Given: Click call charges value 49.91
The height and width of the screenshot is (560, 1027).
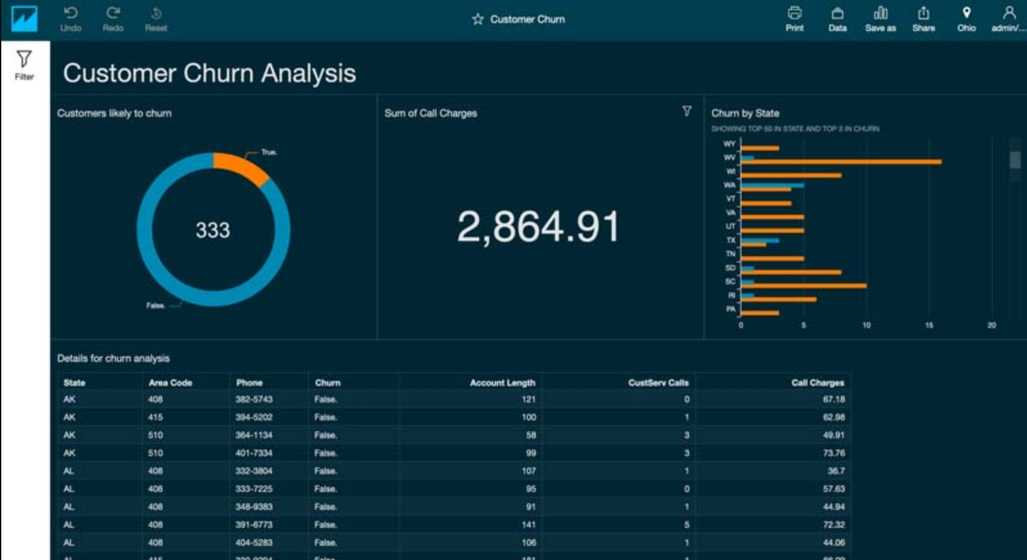Looking at the screenshot, I should click(834, 435).
